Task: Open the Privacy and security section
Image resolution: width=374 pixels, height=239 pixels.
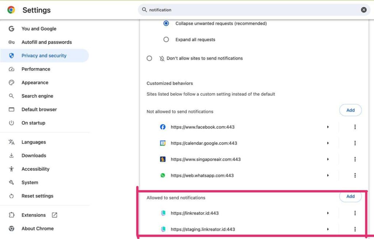Action: 44,56
